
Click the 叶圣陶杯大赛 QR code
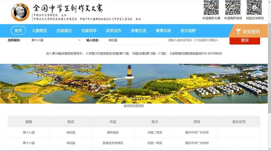211,7
